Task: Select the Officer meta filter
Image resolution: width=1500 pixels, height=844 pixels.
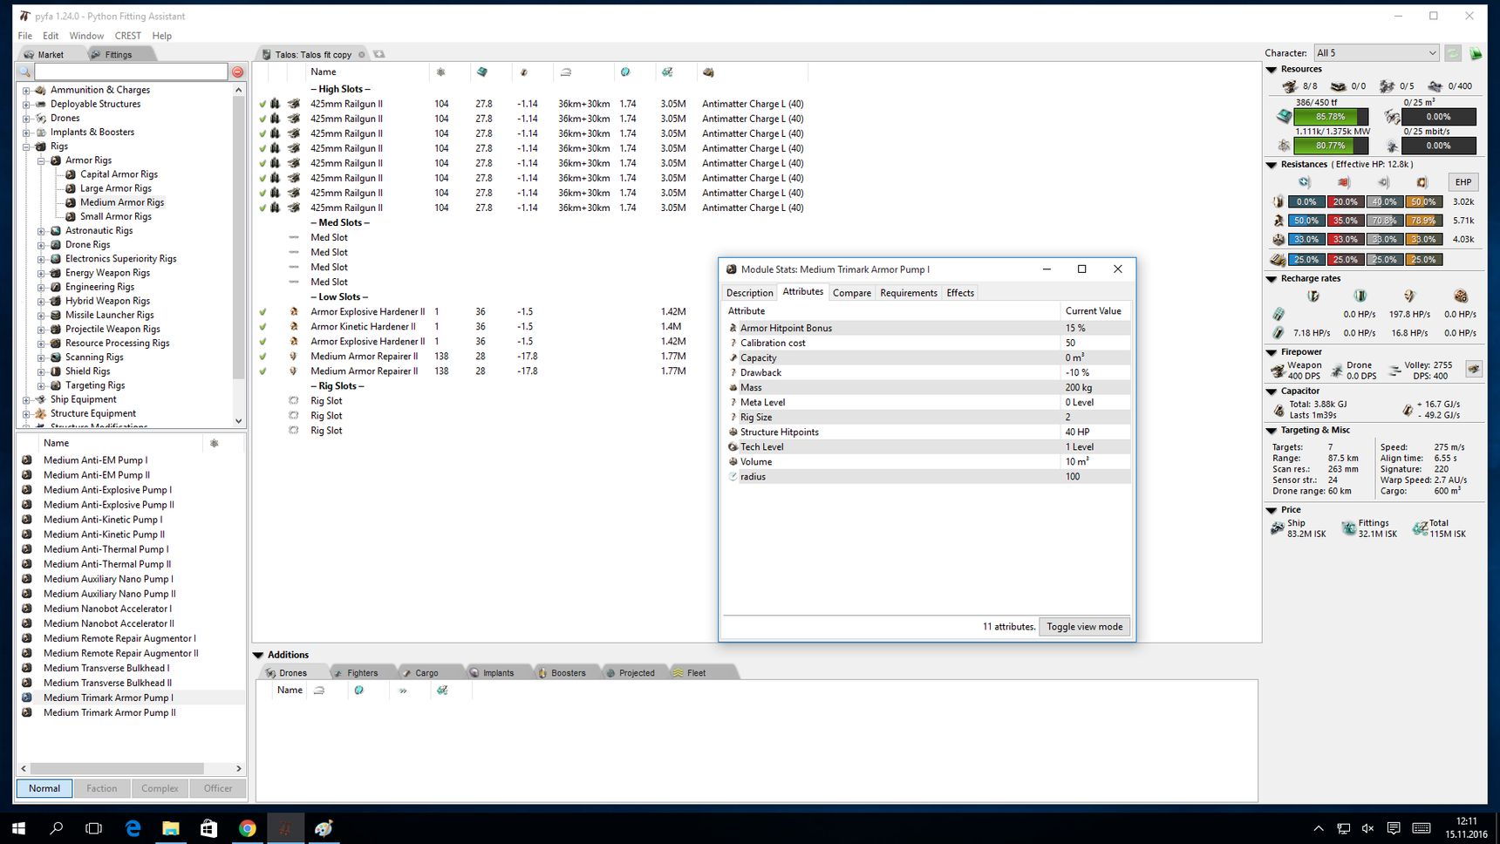Action: tap(218, 788)
